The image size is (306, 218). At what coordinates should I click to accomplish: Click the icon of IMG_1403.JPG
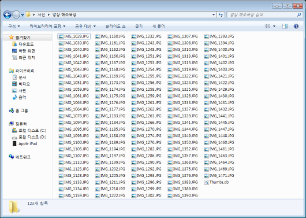(x=207, y=70)
